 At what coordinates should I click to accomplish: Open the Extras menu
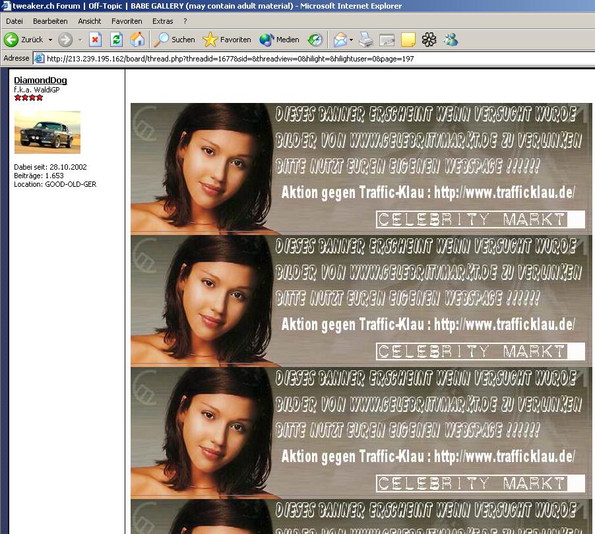(x=162, y=21)
